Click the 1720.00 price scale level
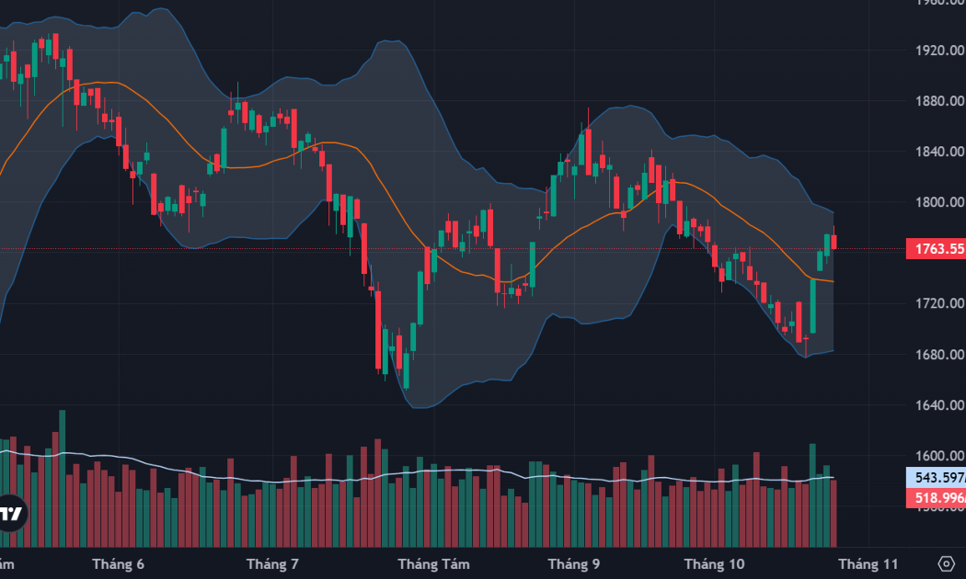The image size is (966, 579). click(x=939, y=303)
